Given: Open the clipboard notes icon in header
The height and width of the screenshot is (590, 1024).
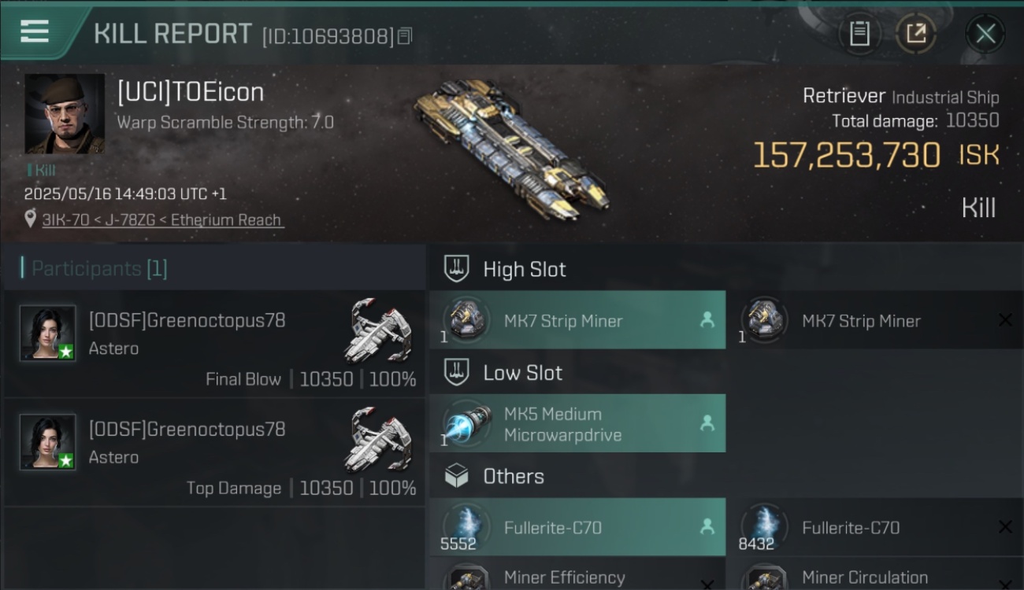Looking at the screenshot, I should [x=859, y=34].
